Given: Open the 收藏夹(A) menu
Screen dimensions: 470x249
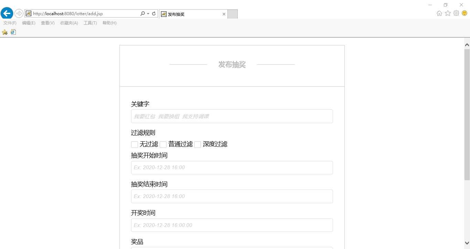Looking at the screenshot, I should [69, 23].
